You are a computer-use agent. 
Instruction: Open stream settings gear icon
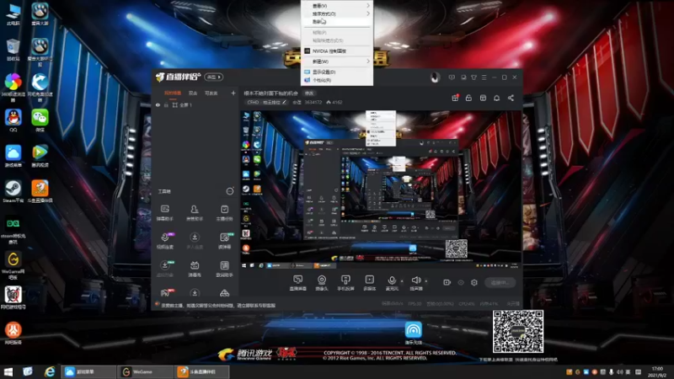pyautogui.click(x=474, y=282)
